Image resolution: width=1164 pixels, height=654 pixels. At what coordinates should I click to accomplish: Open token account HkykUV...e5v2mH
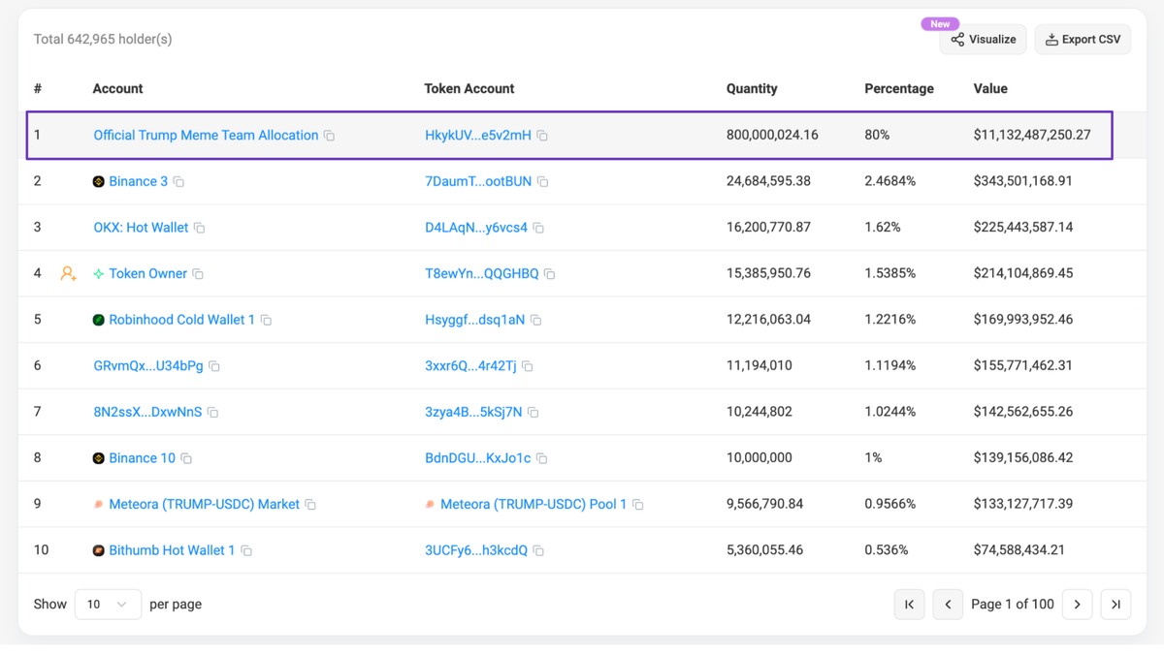(x=478, y=136)
